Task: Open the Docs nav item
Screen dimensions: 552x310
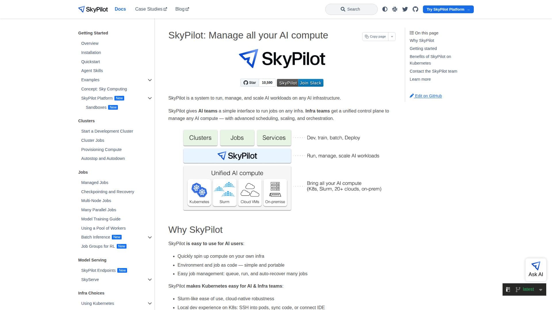Action: pos(120,9)
